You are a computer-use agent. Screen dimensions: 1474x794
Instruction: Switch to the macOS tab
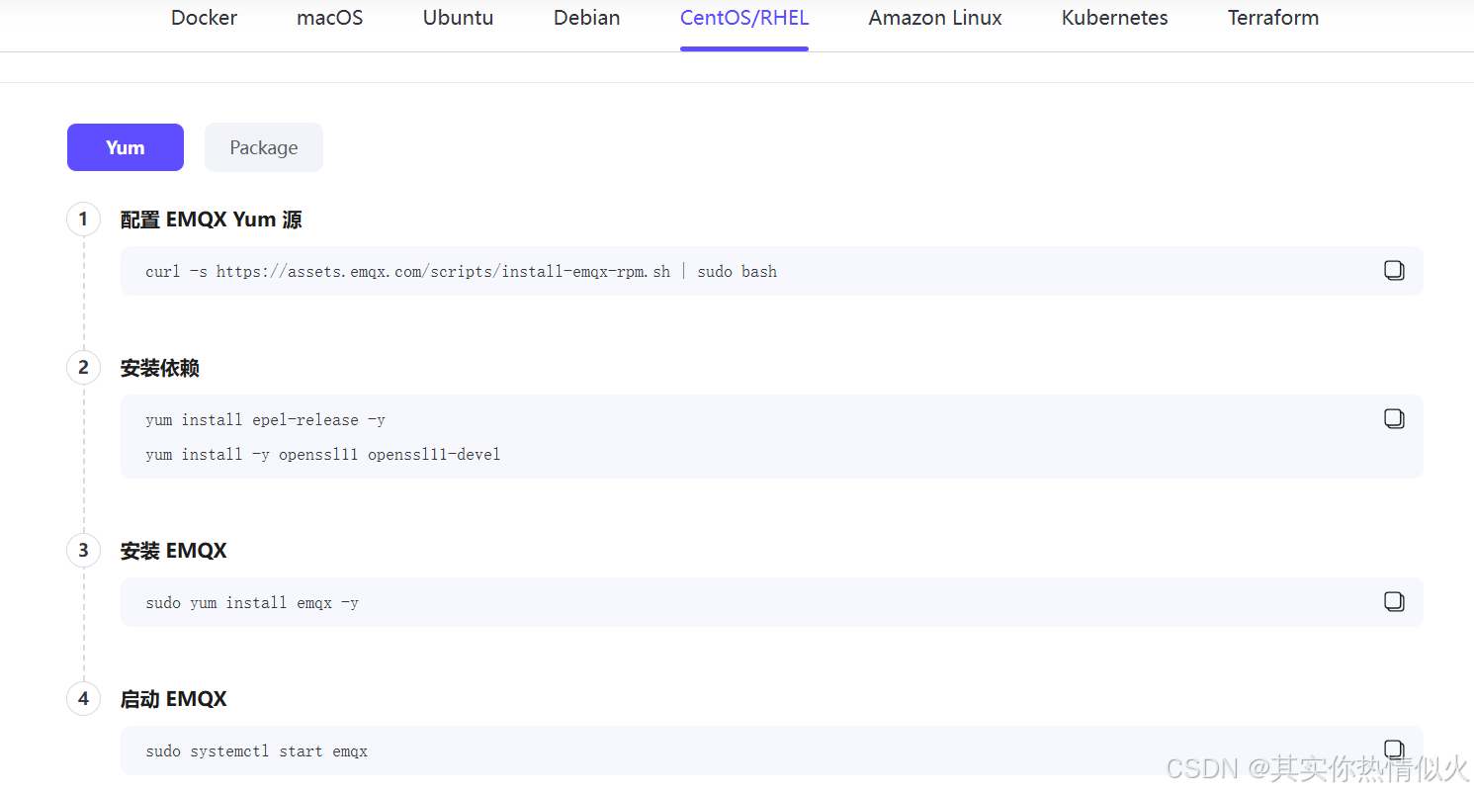pos(329,18)
